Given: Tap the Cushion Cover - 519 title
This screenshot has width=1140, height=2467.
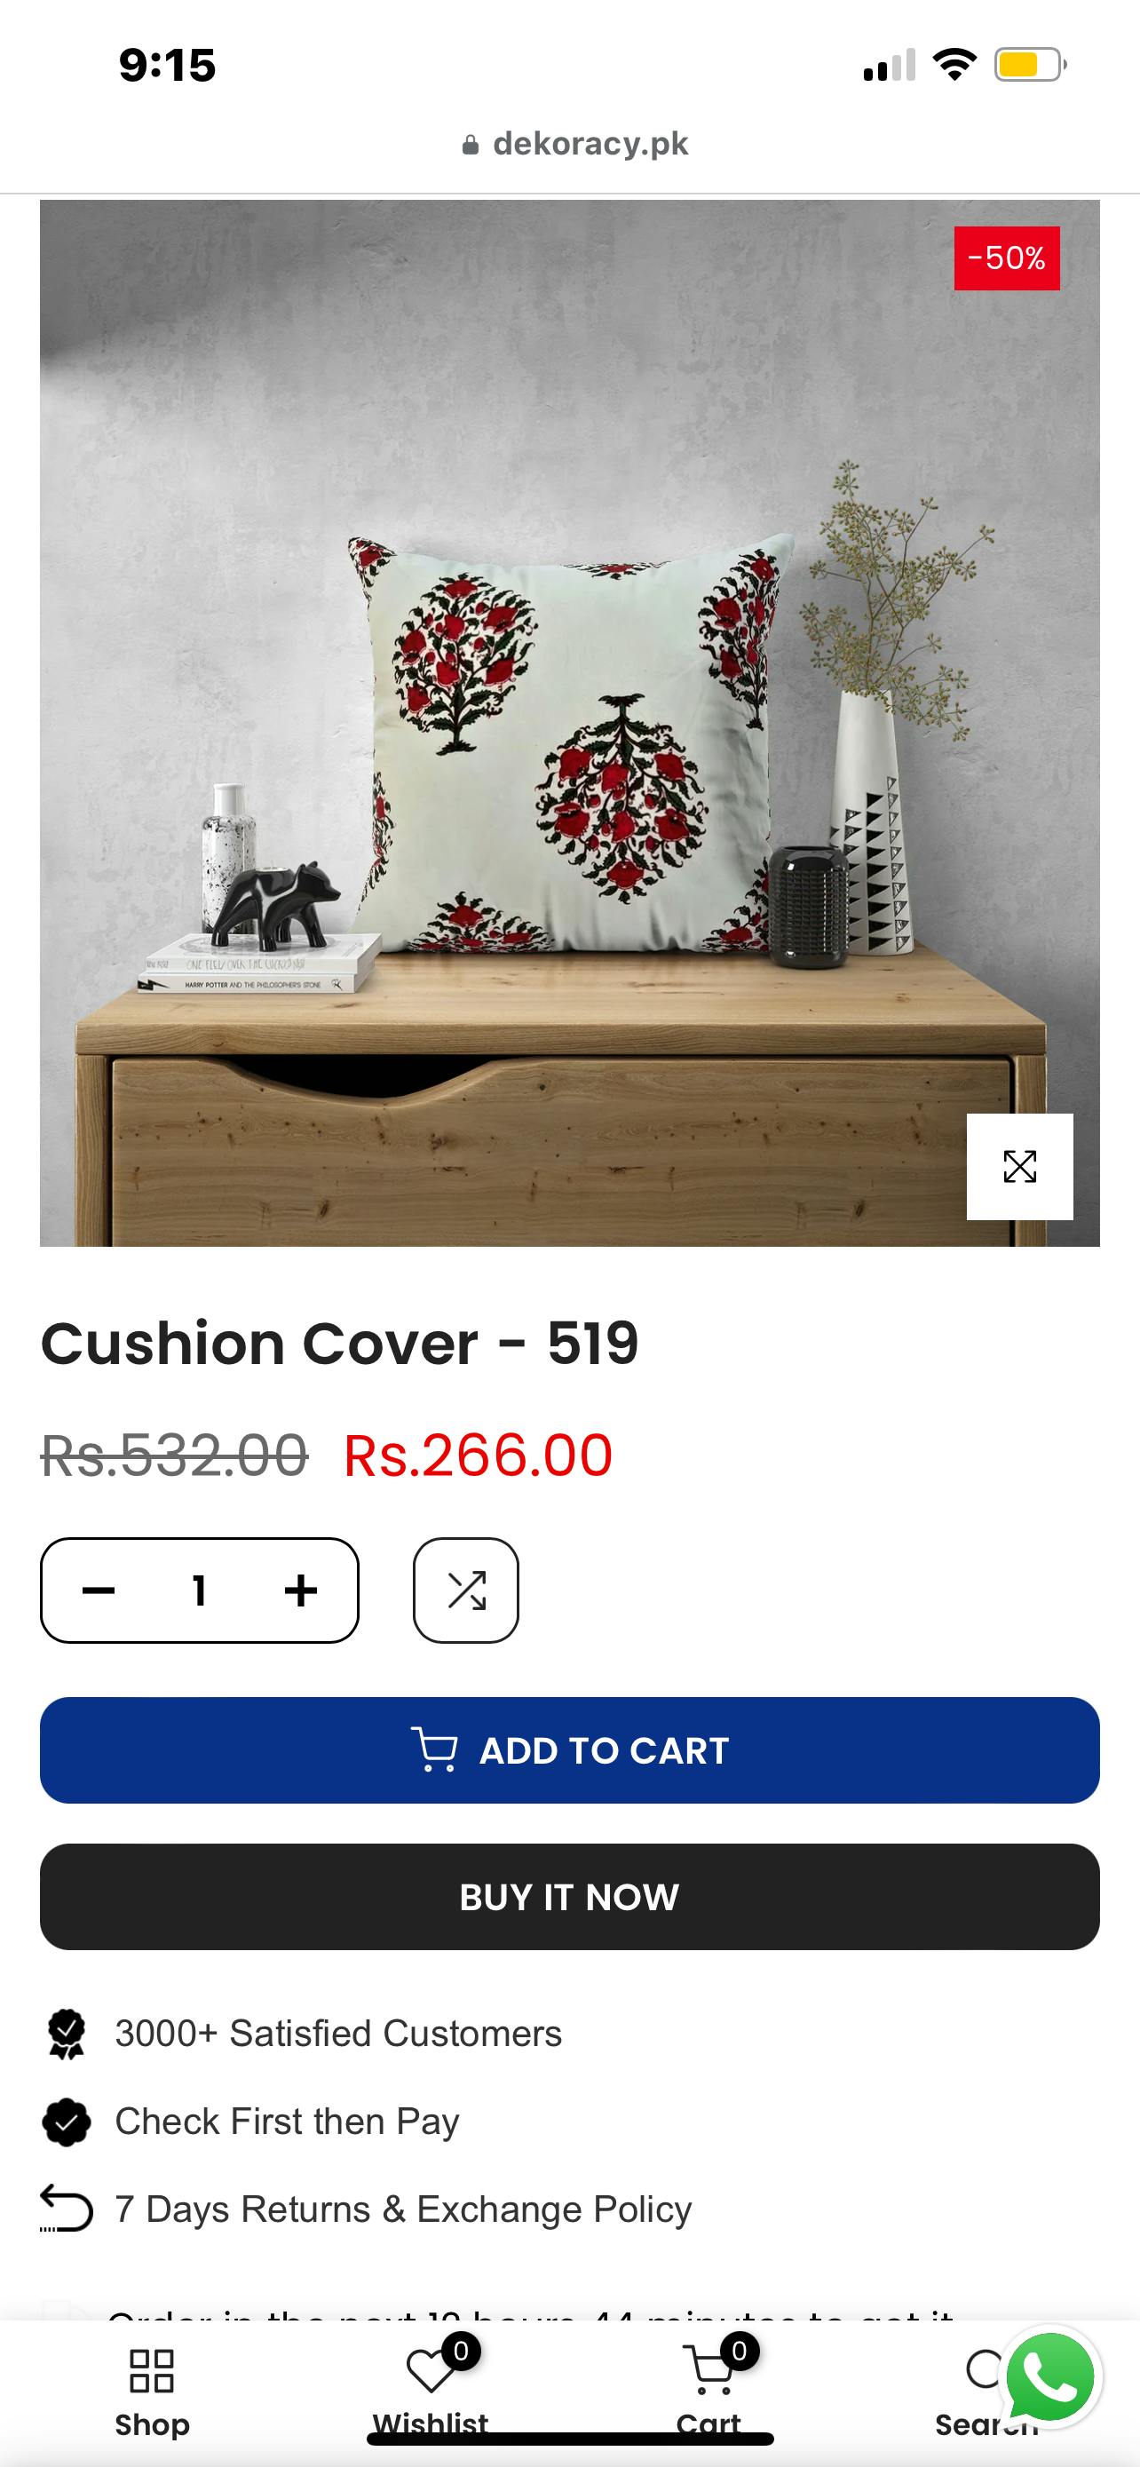Looking at the screenshot, I should point(339,1343).
